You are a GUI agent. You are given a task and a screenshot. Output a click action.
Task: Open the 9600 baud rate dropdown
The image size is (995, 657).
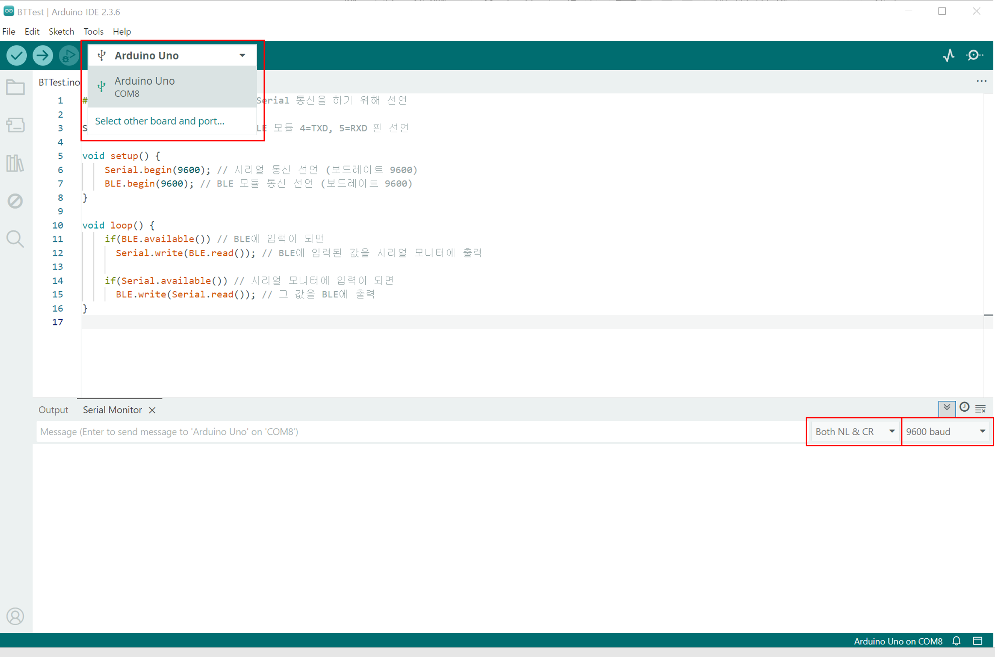pyautogui.click(x=947, y=432)
